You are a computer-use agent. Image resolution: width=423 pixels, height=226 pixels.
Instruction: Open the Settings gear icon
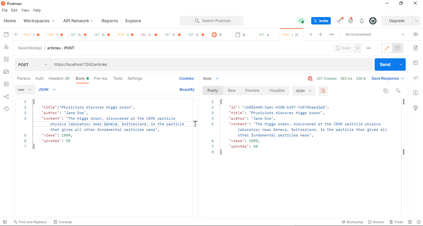pos(351,21)
